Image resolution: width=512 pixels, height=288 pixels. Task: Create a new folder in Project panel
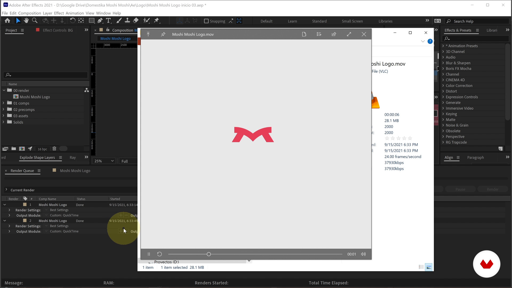click(14, 149)
